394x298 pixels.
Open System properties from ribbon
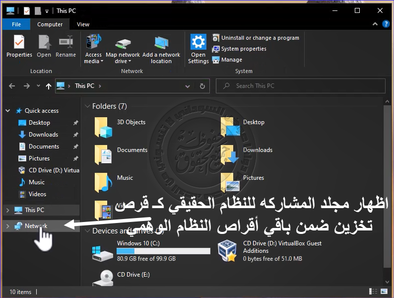(239, 49)
